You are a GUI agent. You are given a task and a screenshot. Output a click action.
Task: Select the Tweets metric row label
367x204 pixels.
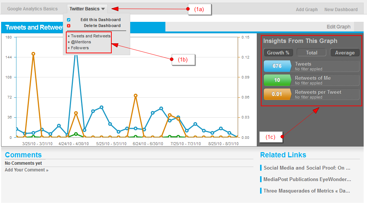[303, 64]
